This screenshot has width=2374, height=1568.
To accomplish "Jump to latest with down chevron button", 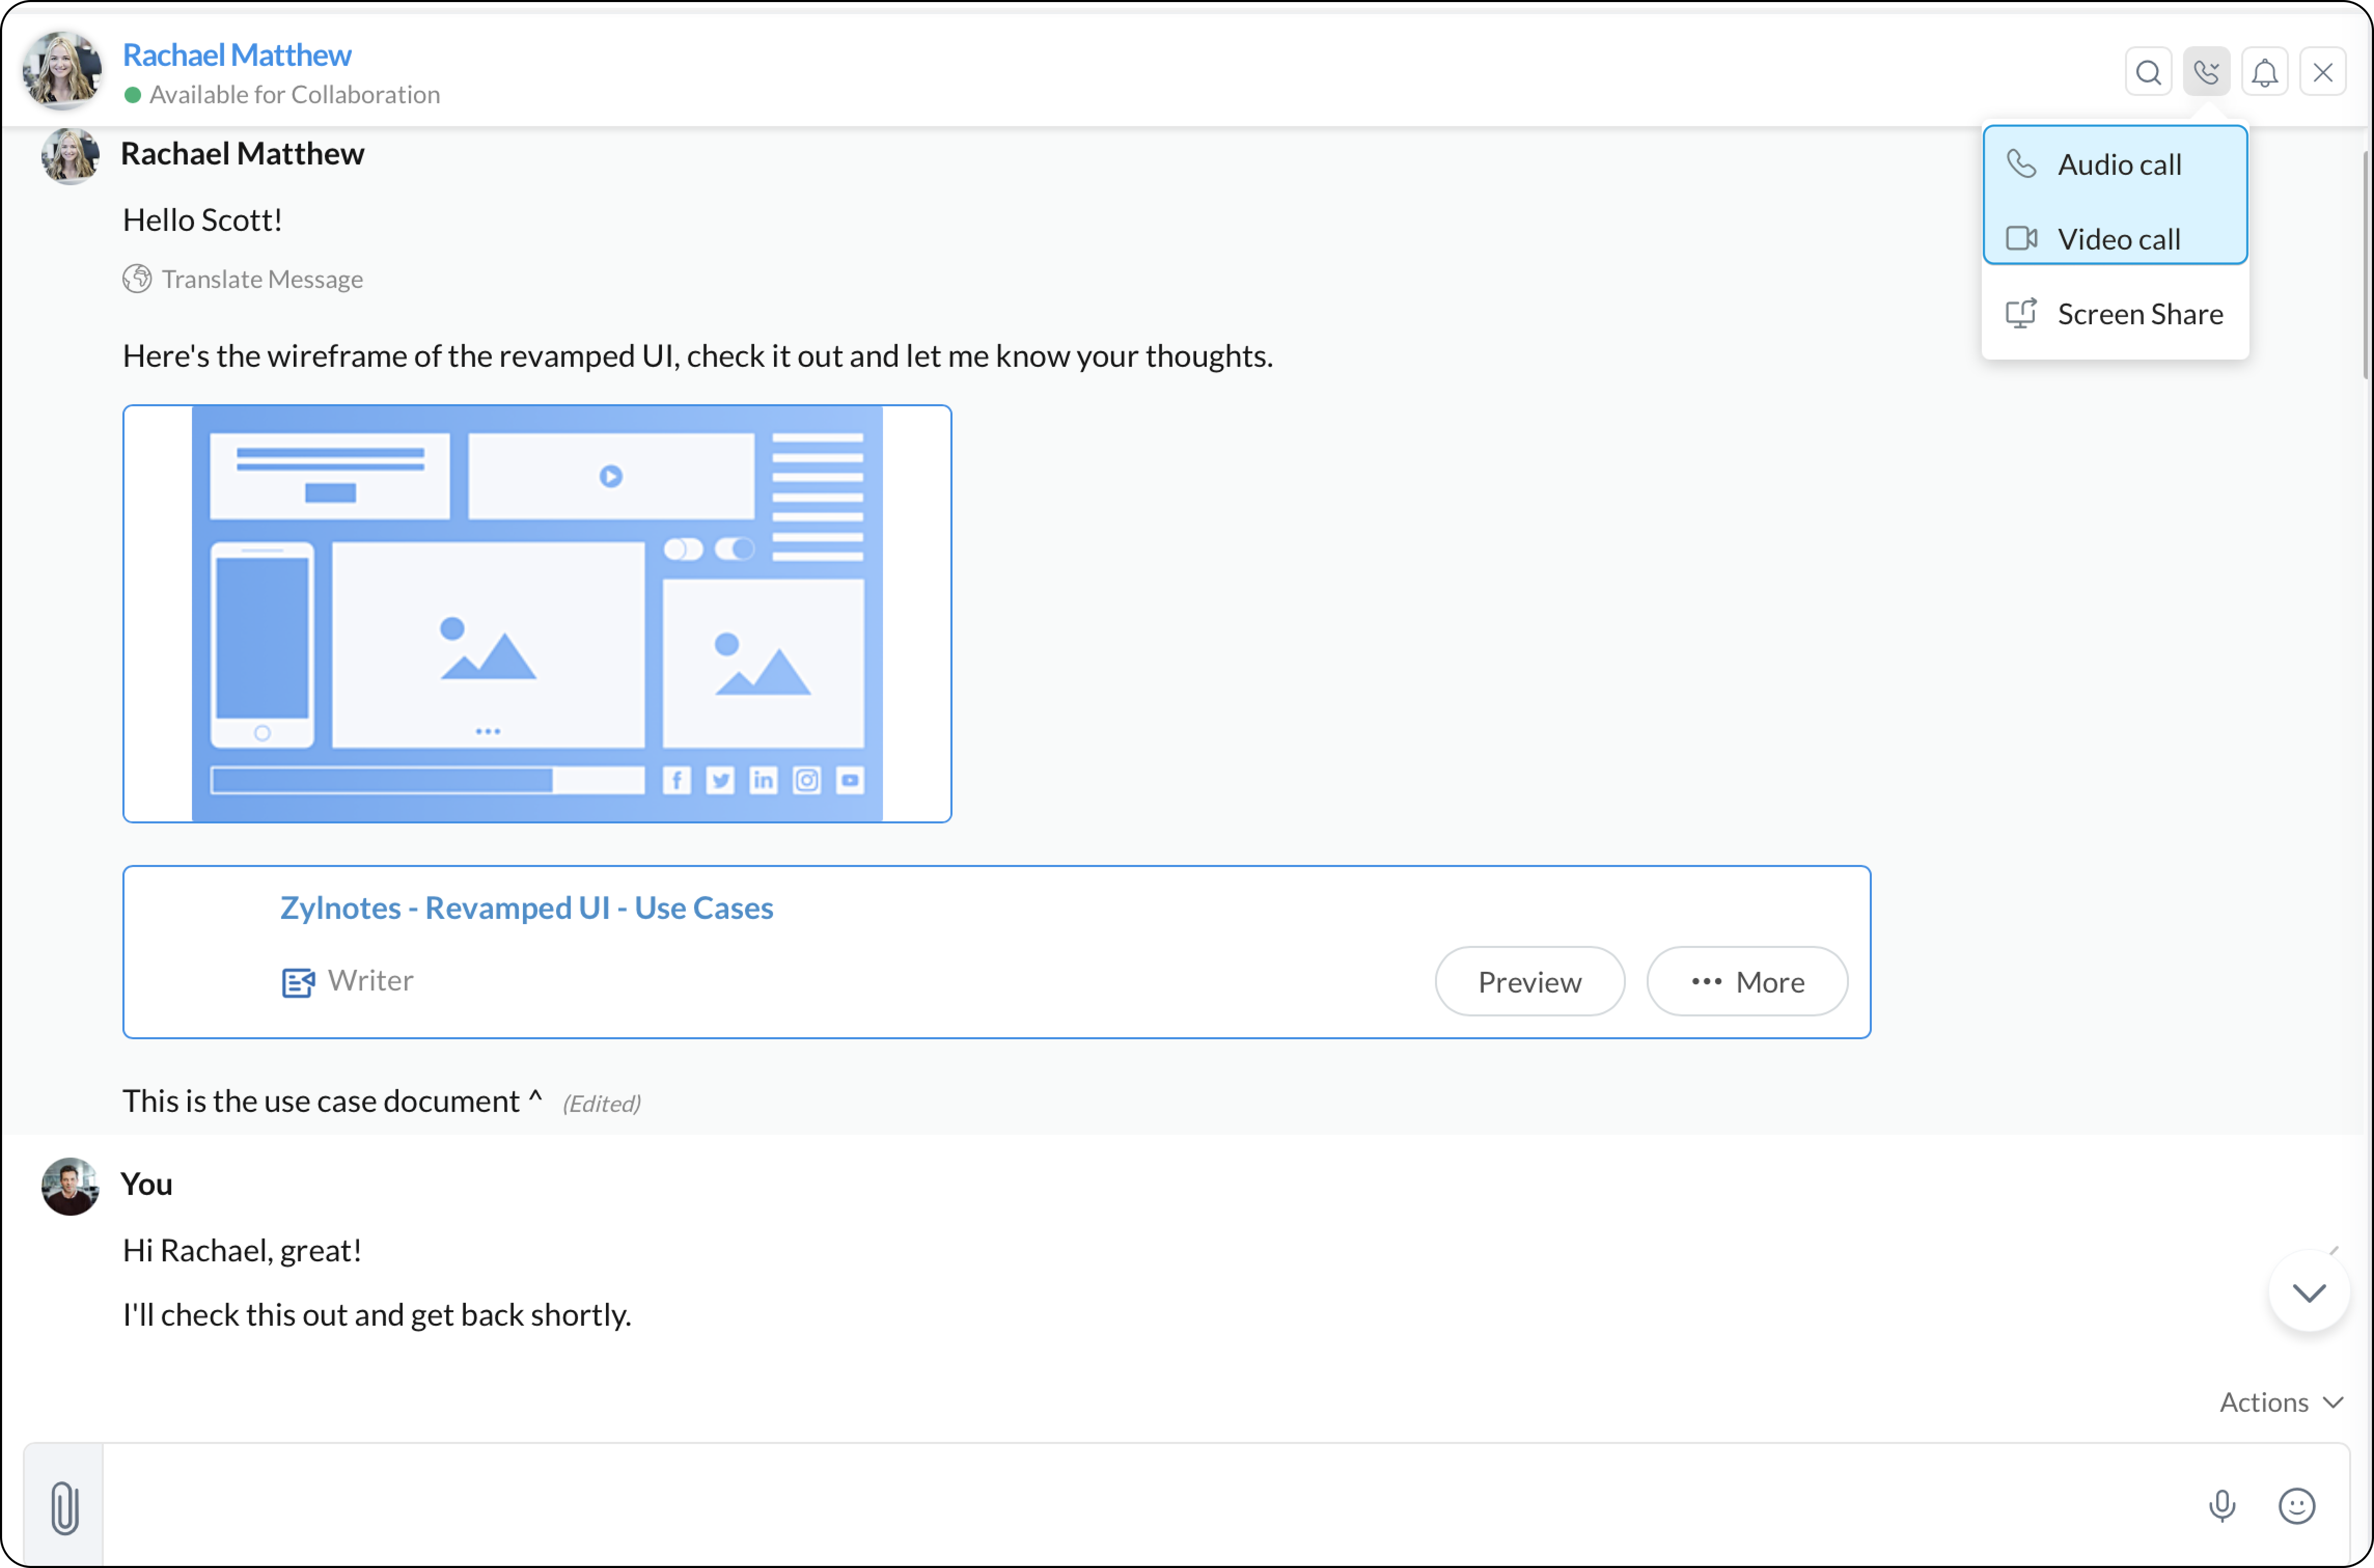I will point(2307,1292).
